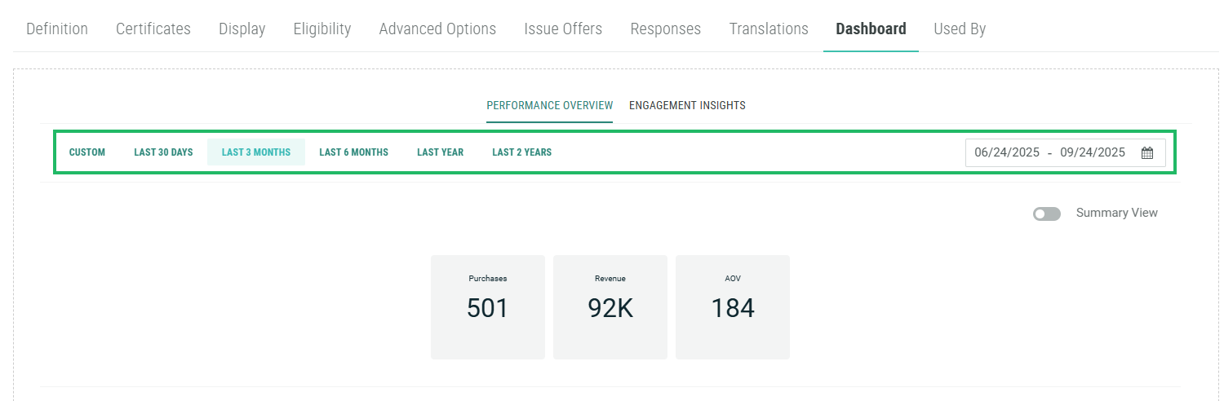
Task: Show Engagement Insights view
Action: pyautogui.click(x=687, y=105)
